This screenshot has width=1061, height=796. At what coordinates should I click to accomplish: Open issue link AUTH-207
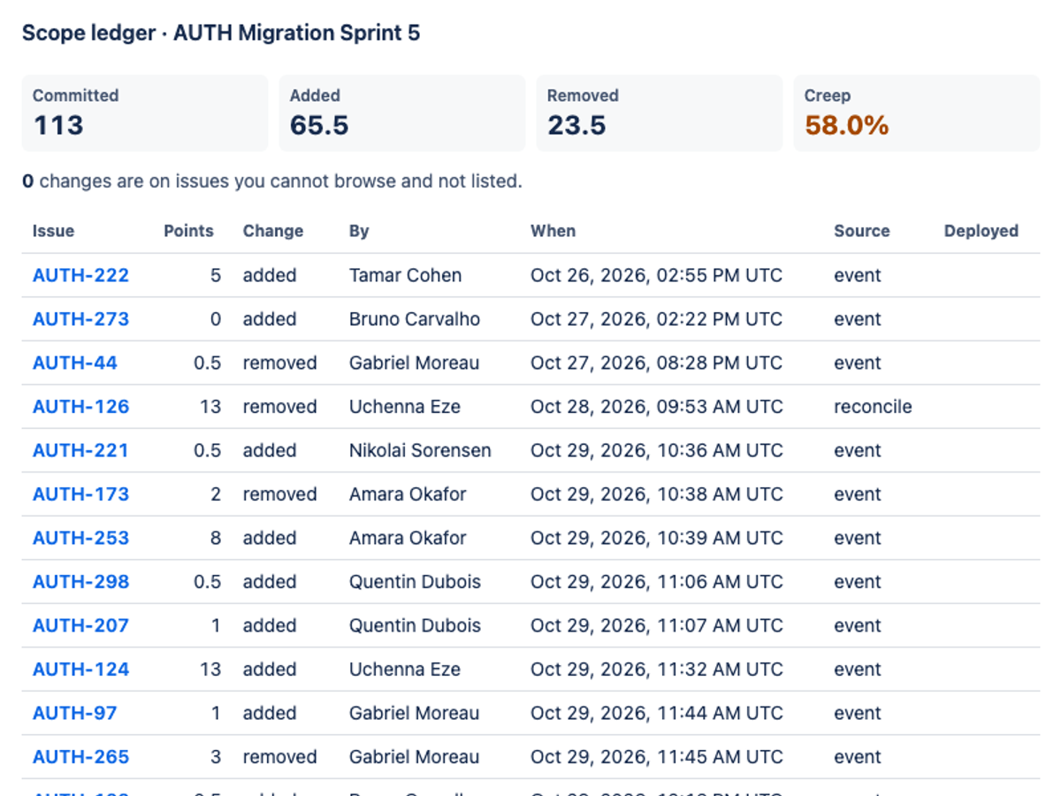pyautogui.click(x=80, y=625)
